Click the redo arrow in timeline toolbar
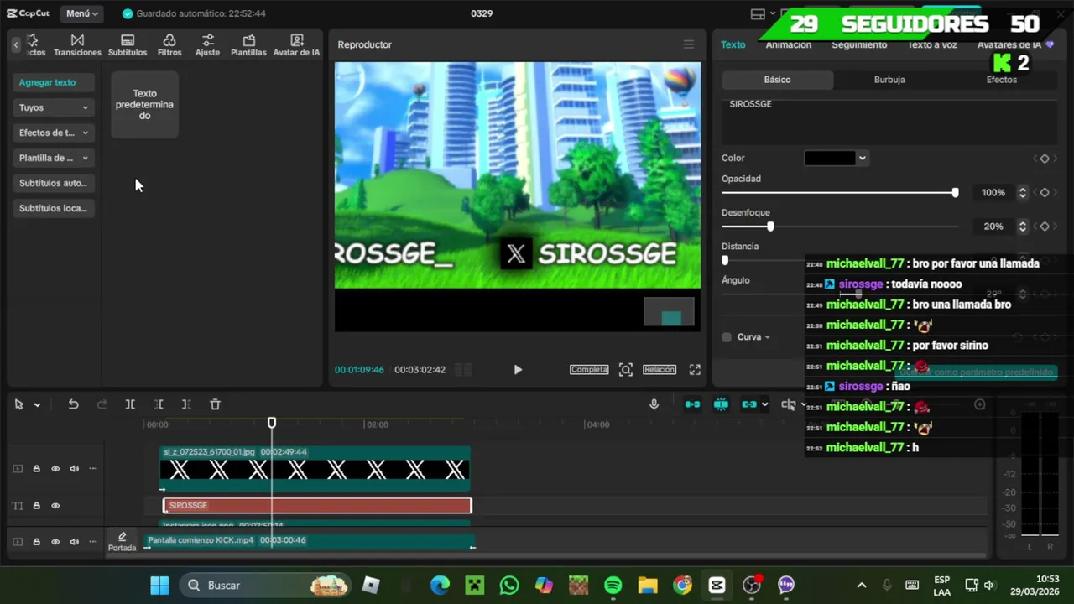The image size is (1074, 604). click(102, 404)
